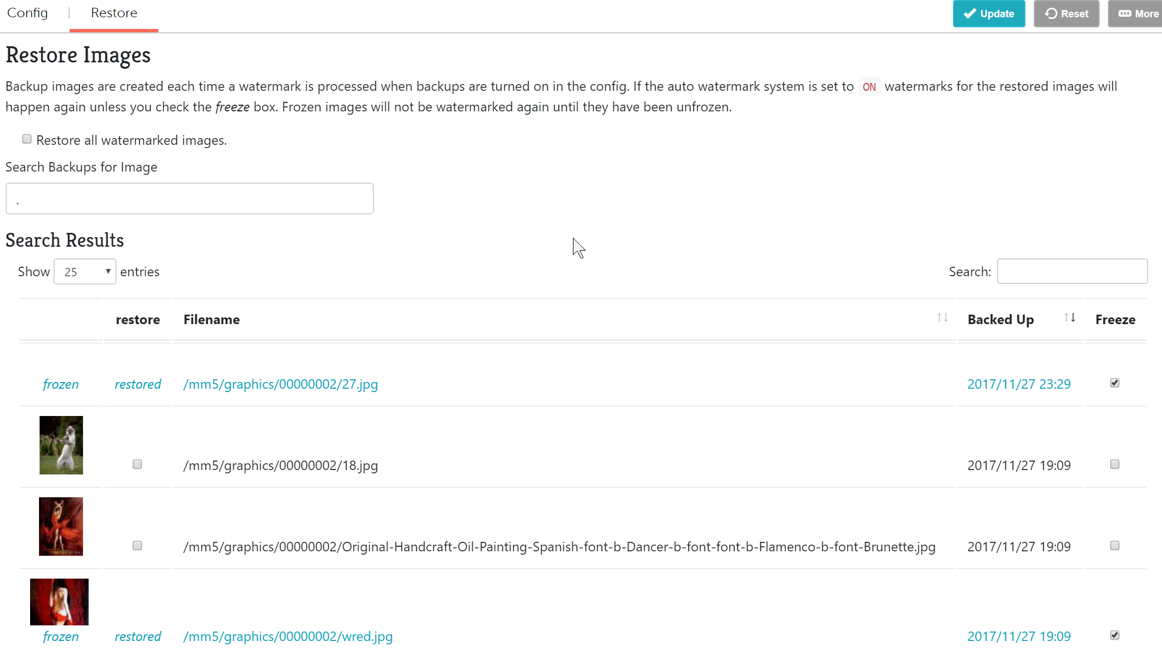Uncheck Freeze box for 27.jpg
The width and height of the screenshot is (1162, 651).
(x=1115, y=383)
